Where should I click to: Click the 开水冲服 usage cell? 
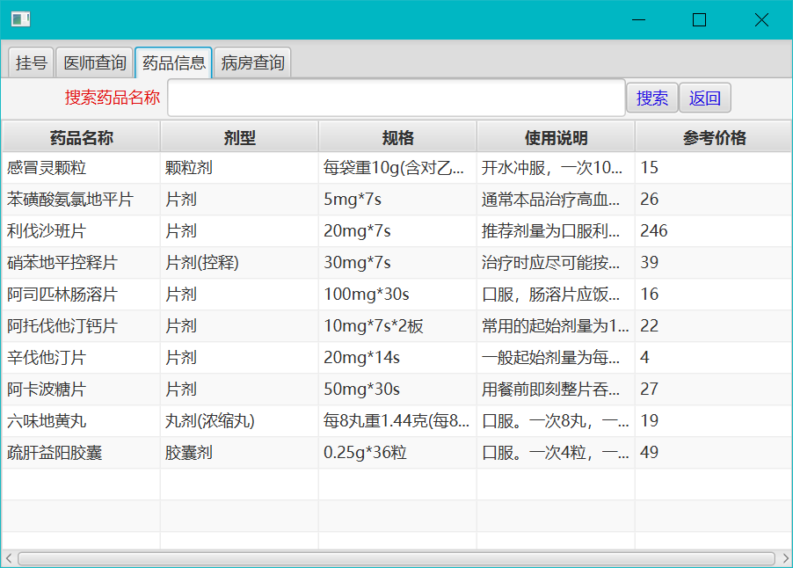tap(556, 167)
